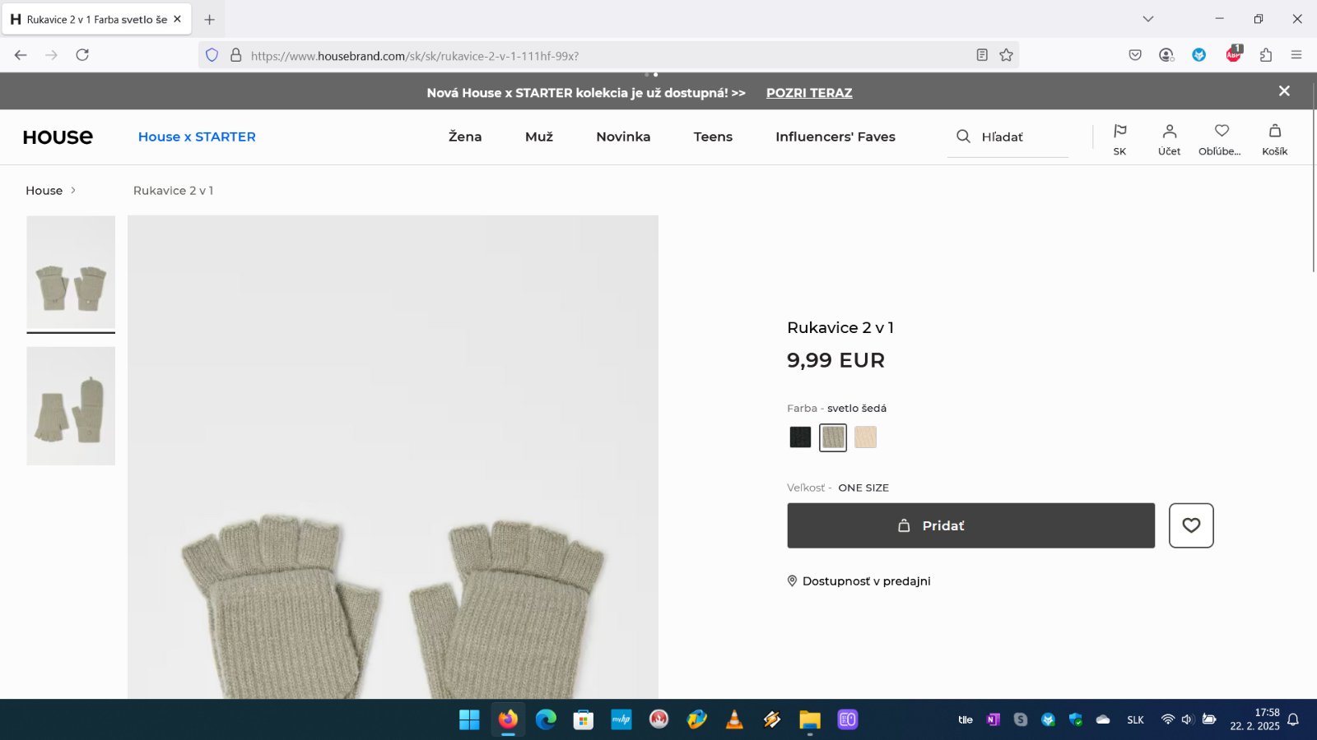This screenshot has height=740, width=1317.
Task: Select the black color swatch
Action: click(x=800, y=437)
